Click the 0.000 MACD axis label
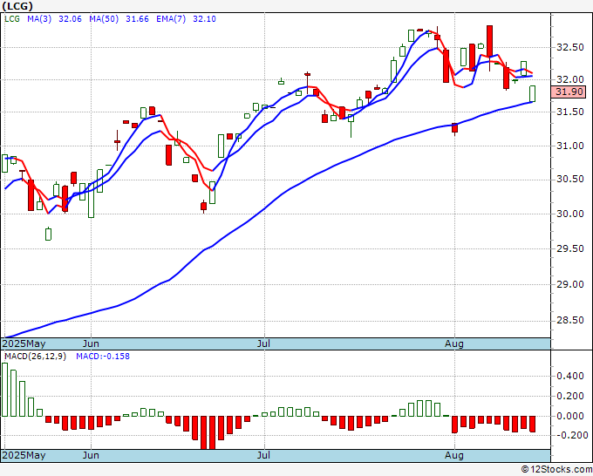 pos(570,416)
